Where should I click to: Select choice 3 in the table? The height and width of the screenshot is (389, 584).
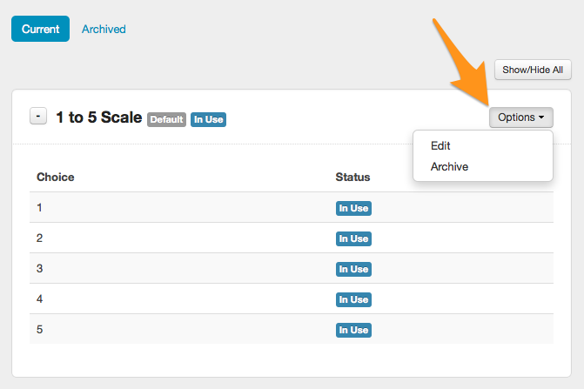coord(39,268)
